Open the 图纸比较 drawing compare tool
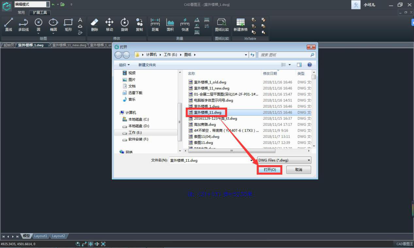Image resolution: width=414 pixels, height=248 pixels. [x=222, y=25]
